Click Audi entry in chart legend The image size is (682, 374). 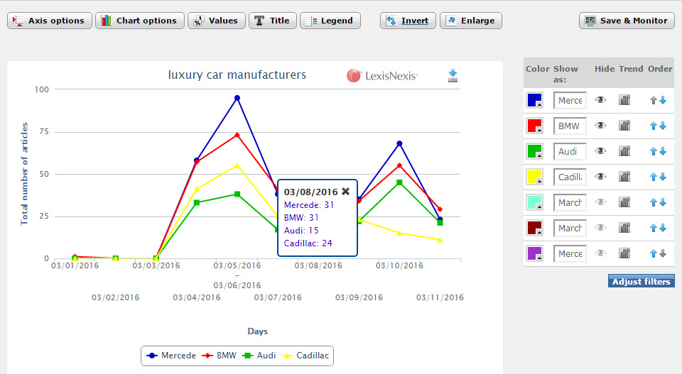[259, 356]
